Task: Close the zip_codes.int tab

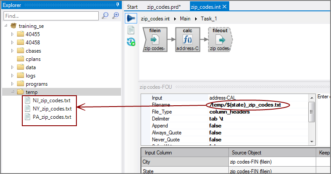Action: click(224, 7)
